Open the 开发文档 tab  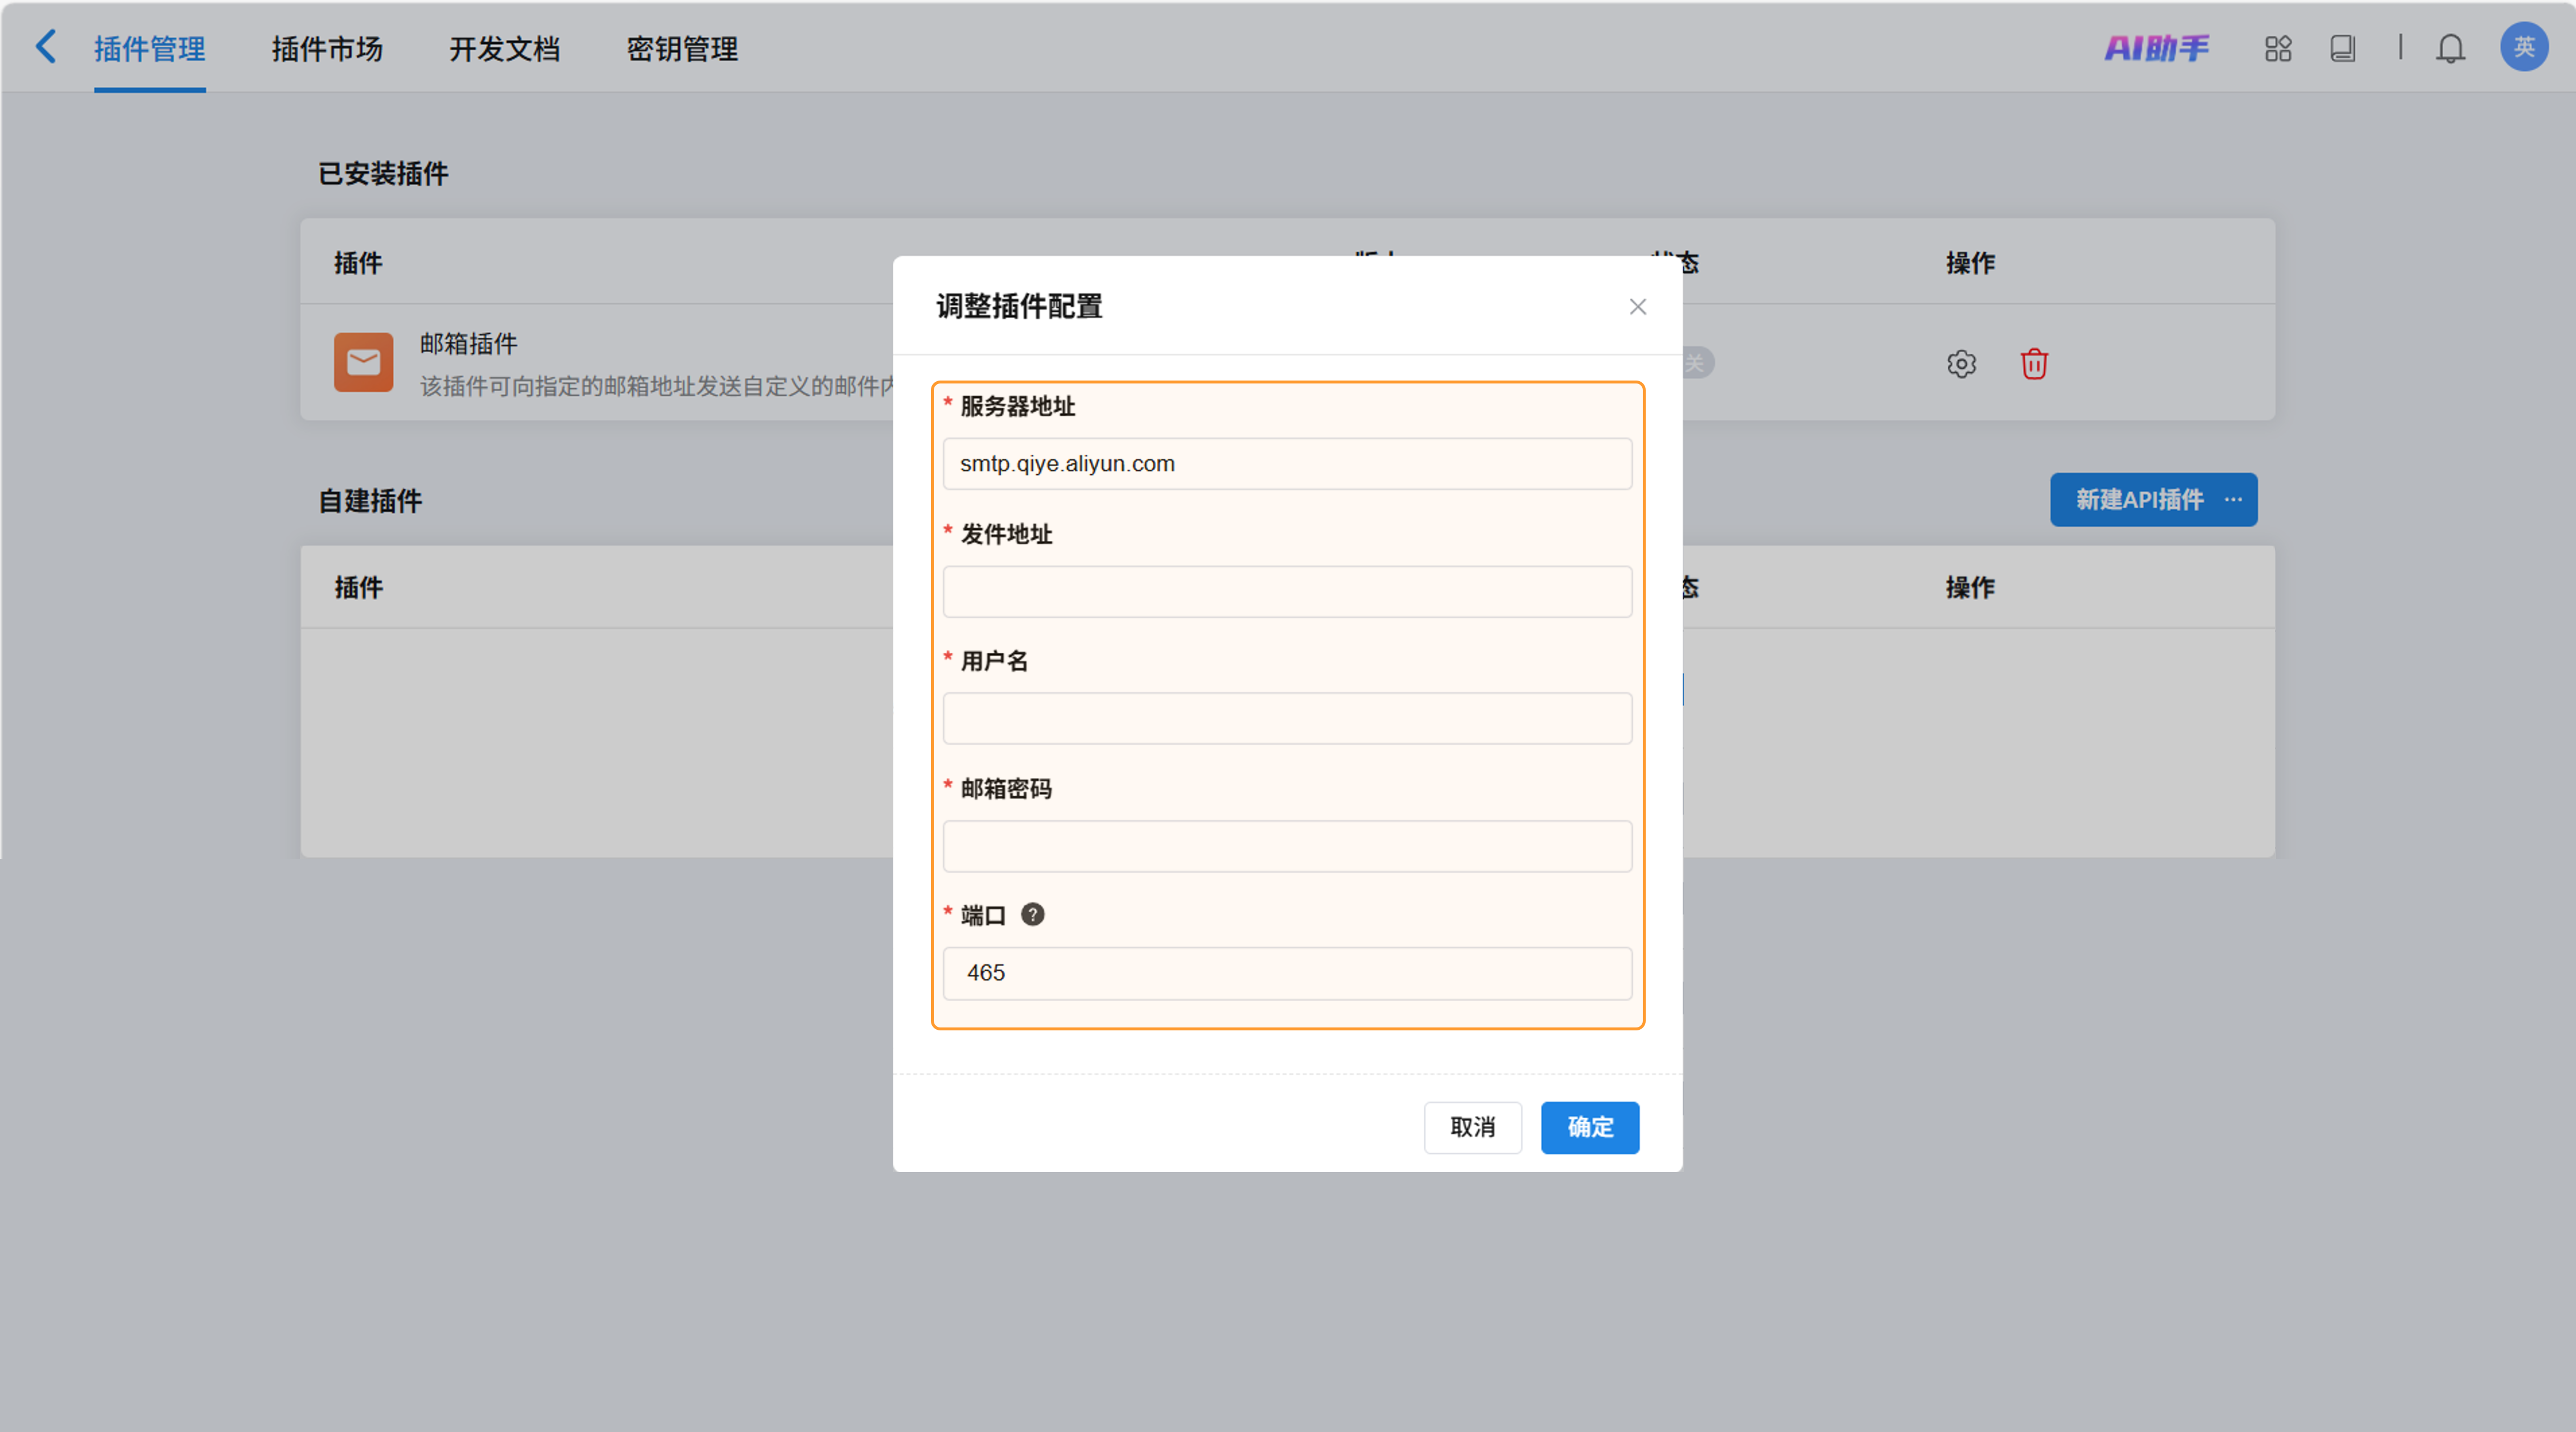(x=504, y=49)
